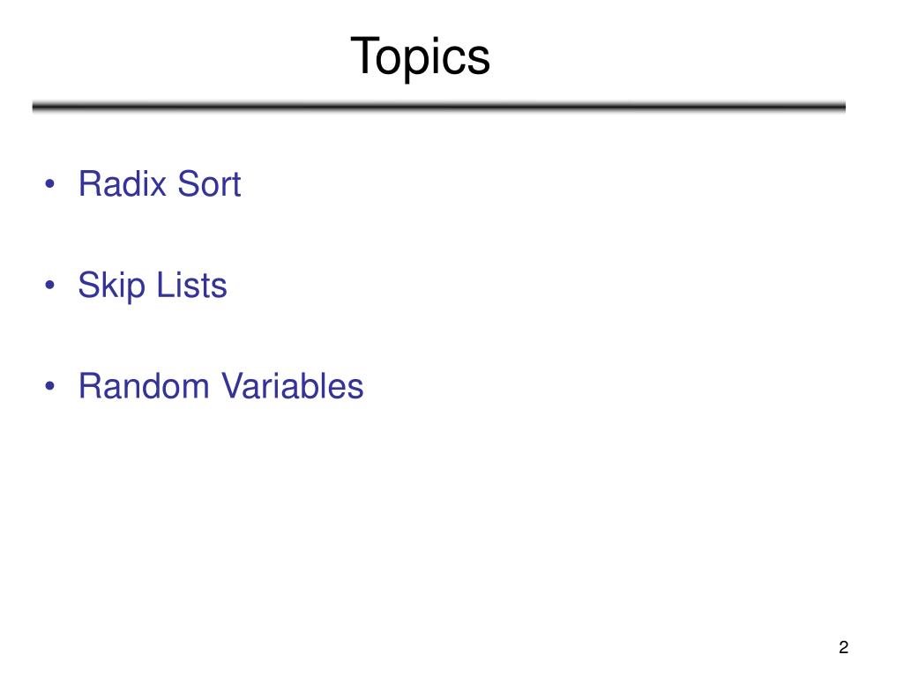This screenshot has width=903, height=677.
Task: Click the horizontal divider line under the title
Action: (x=439, y=107)
